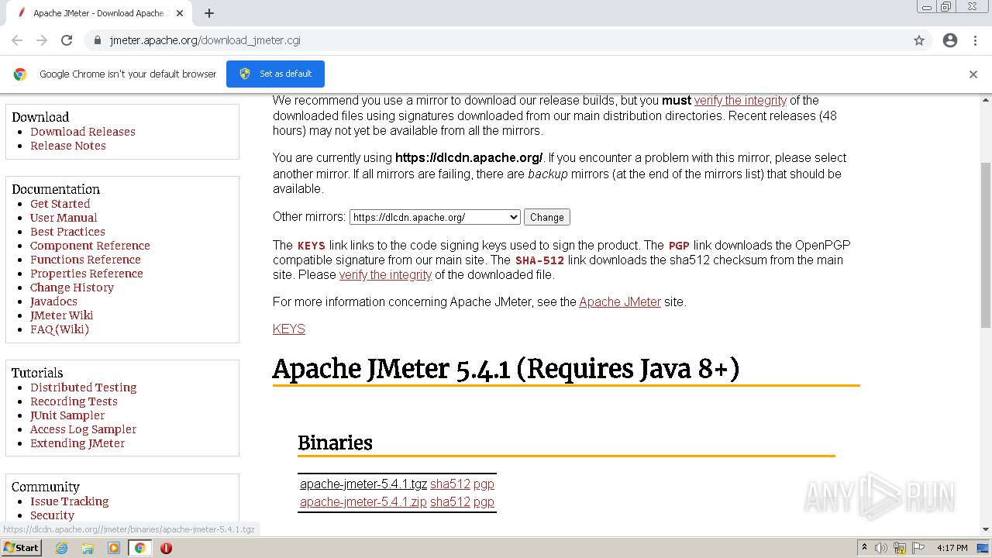The image size is (992, 558).
Task: Show hidden tray icons arrow
Action: pyautogui.click(x=865, y=548)
